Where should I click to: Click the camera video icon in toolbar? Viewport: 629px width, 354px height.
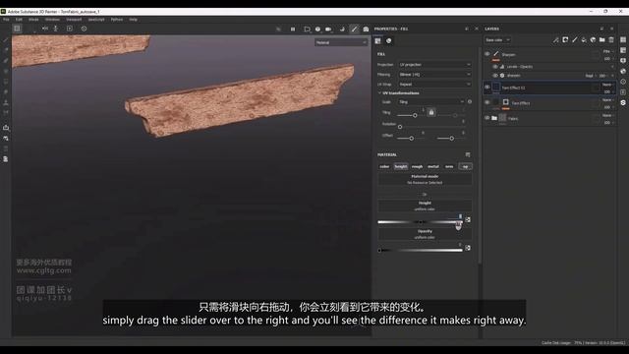(x=328, y=29)
